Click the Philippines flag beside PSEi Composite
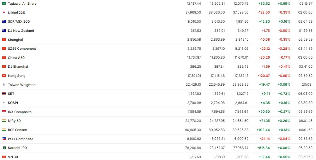Viewport: 316px width, 160px height. point(4,139)
